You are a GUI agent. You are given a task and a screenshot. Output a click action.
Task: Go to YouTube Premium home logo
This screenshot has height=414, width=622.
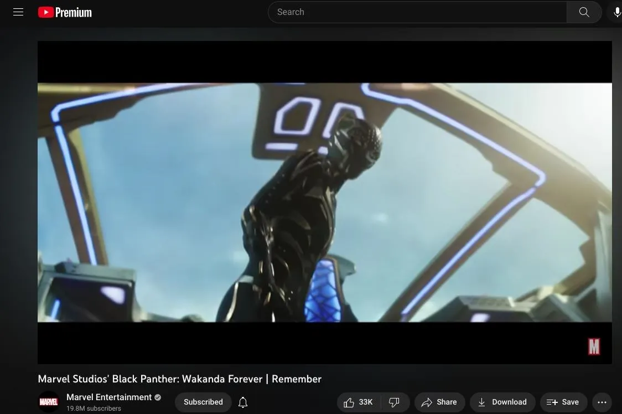65,12
